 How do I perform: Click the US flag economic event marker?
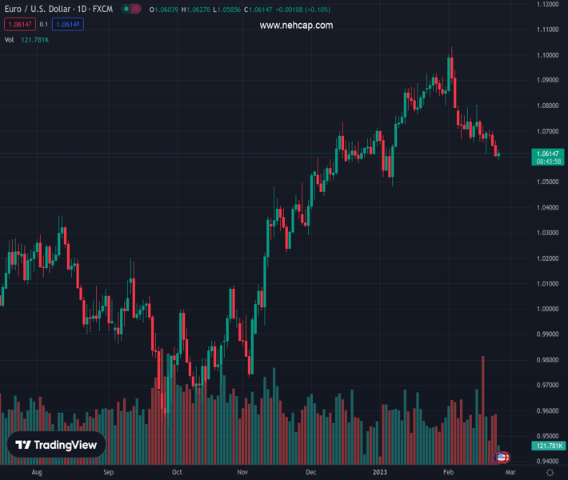point(502,458)
